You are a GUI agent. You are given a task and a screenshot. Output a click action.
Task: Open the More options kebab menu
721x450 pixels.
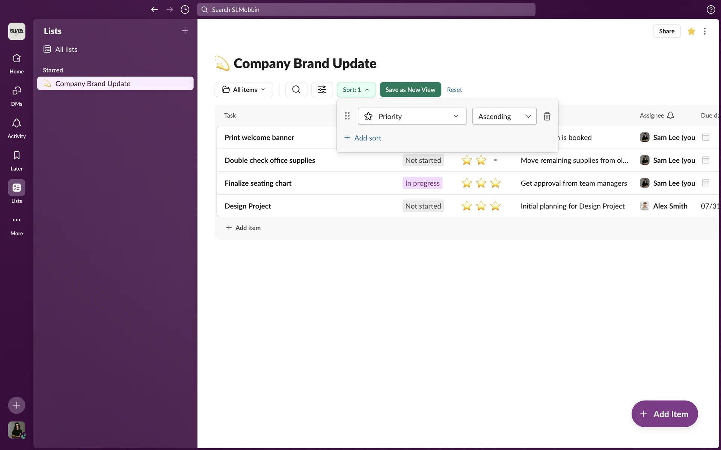click(704, 31)
